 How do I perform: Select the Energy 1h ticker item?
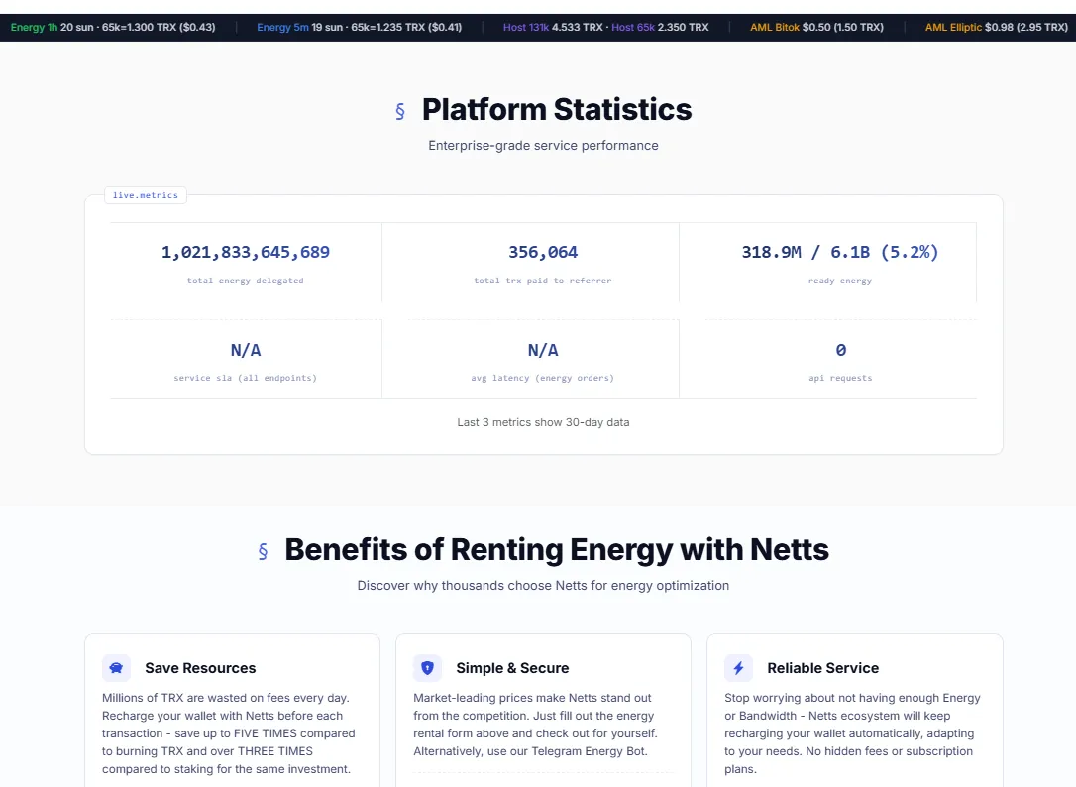pyautogui.click(x=113, y=28)
